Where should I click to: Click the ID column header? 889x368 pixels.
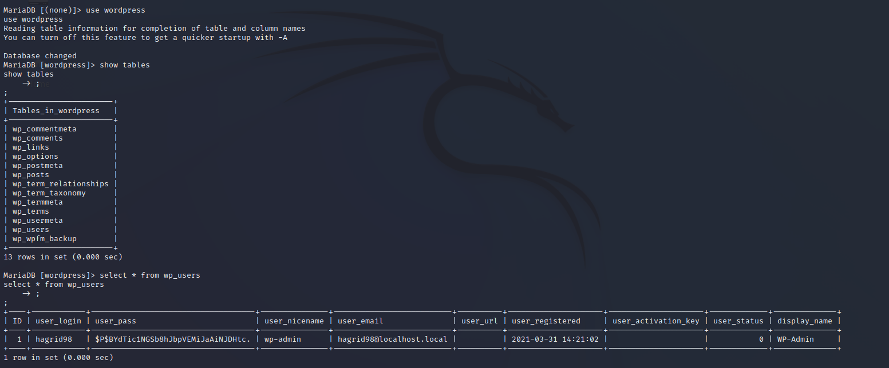[17, 321]
